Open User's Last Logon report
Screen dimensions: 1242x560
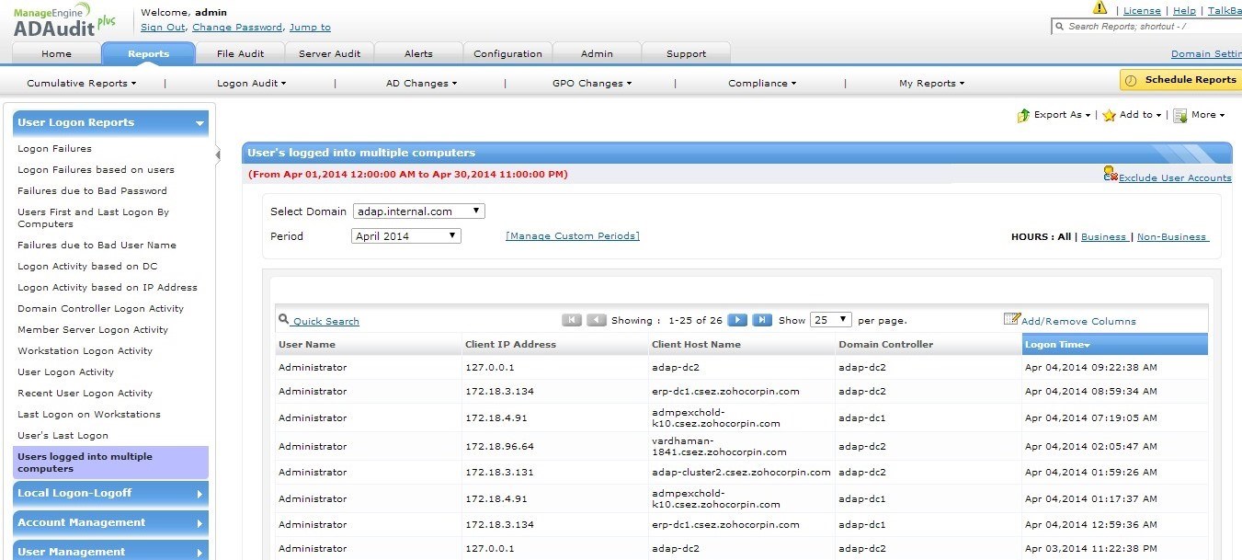tap(63, 436)
